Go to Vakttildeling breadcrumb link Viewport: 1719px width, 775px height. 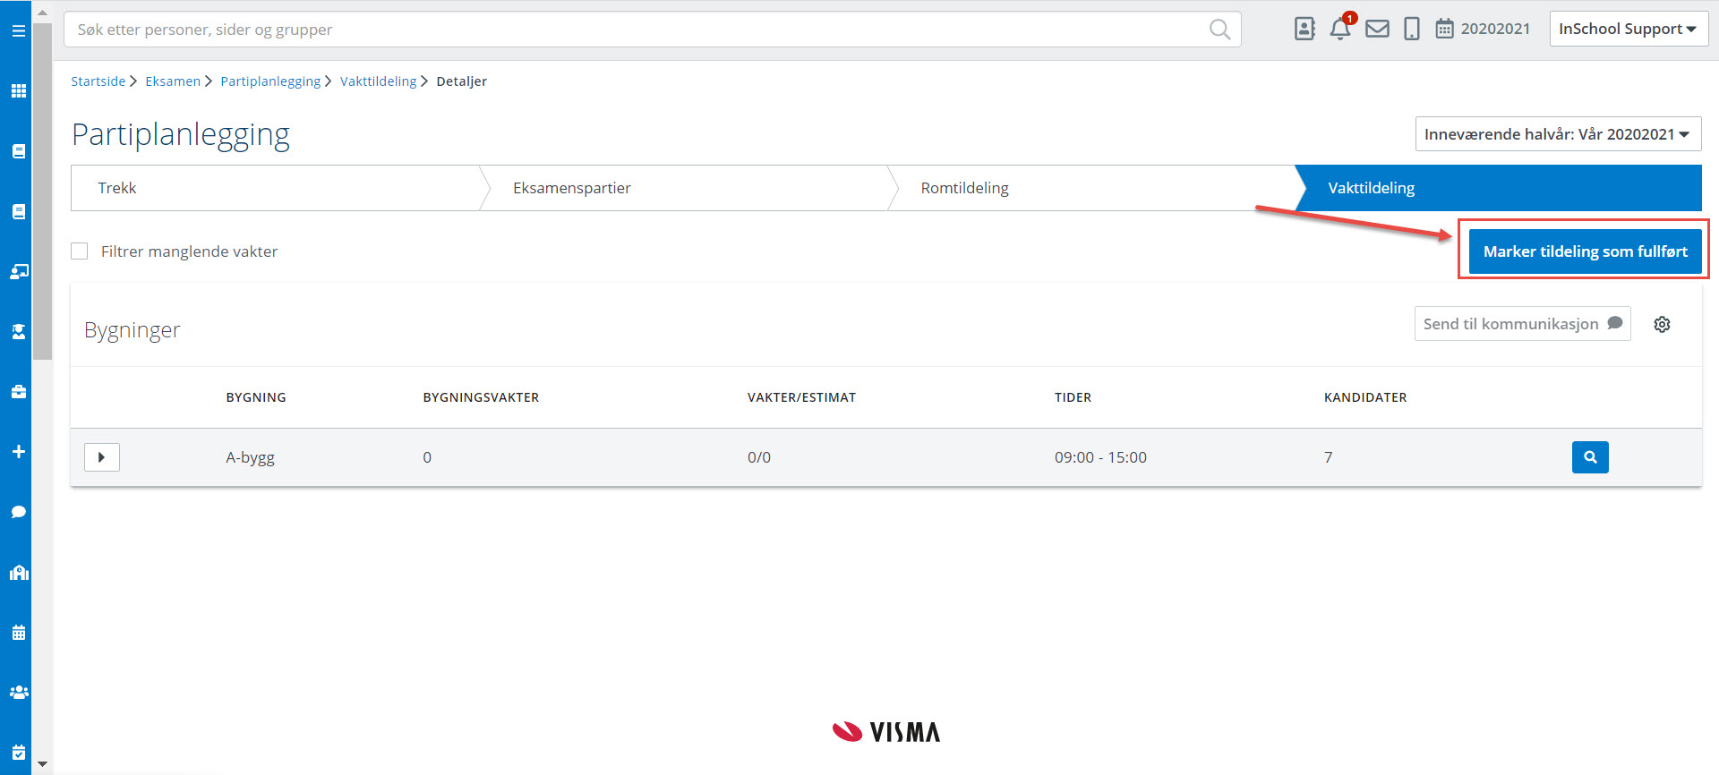tap(378, 81)
